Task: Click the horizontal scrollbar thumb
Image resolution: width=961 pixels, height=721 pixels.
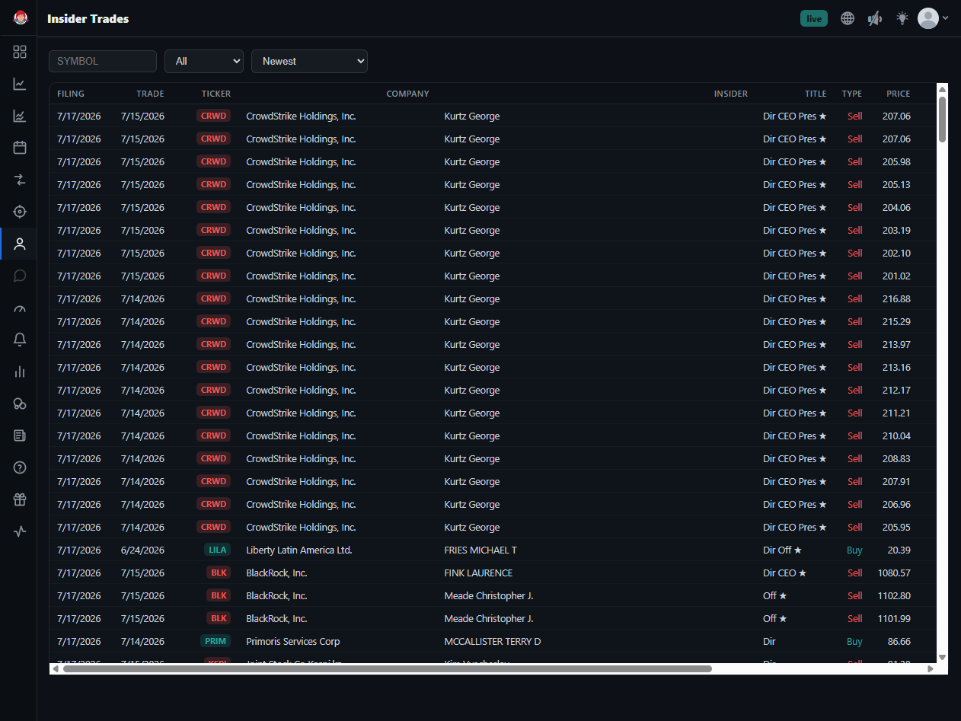Action: (x=387, y=668)
